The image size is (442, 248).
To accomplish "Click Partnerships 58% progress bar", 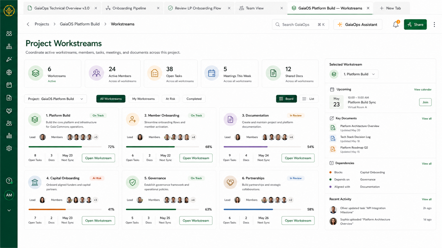I will click(x=262, y=209).
